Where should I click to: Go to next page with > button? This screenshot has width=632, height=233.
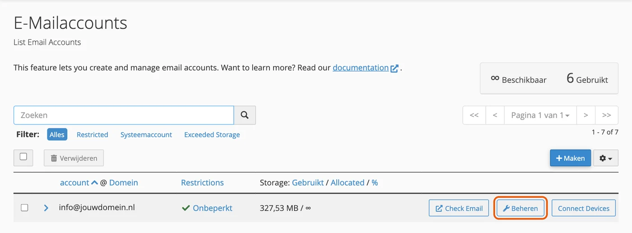point(586,115)
